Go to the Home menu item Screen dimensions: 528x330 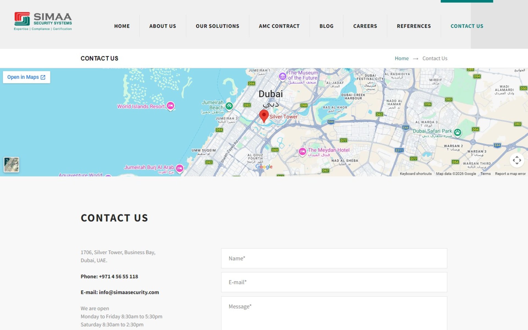122,26
